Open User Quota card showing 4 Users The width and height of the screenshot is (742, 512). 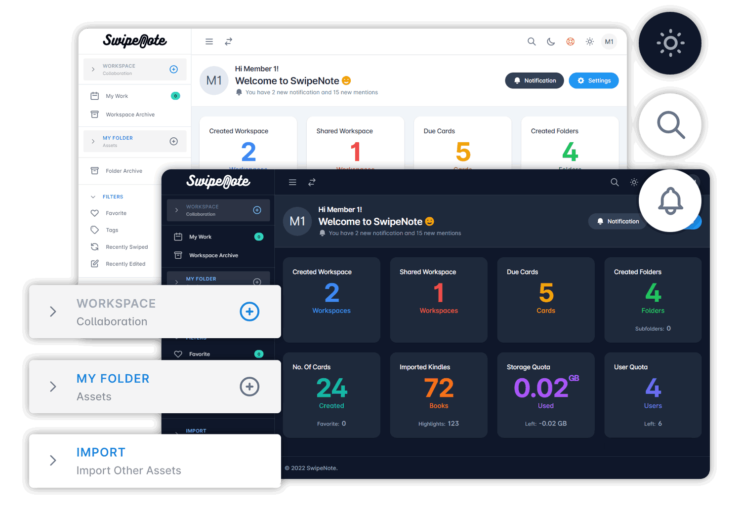tap(653, 395)
